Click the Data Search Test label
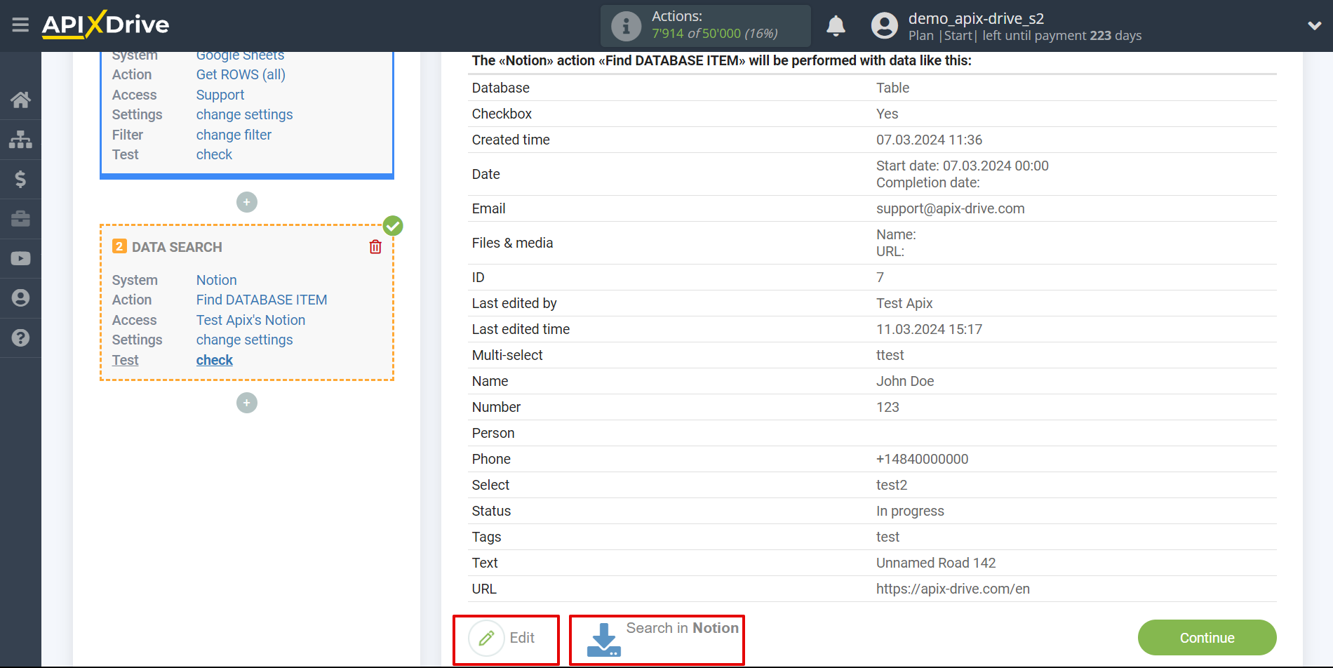 pos(126,360)
